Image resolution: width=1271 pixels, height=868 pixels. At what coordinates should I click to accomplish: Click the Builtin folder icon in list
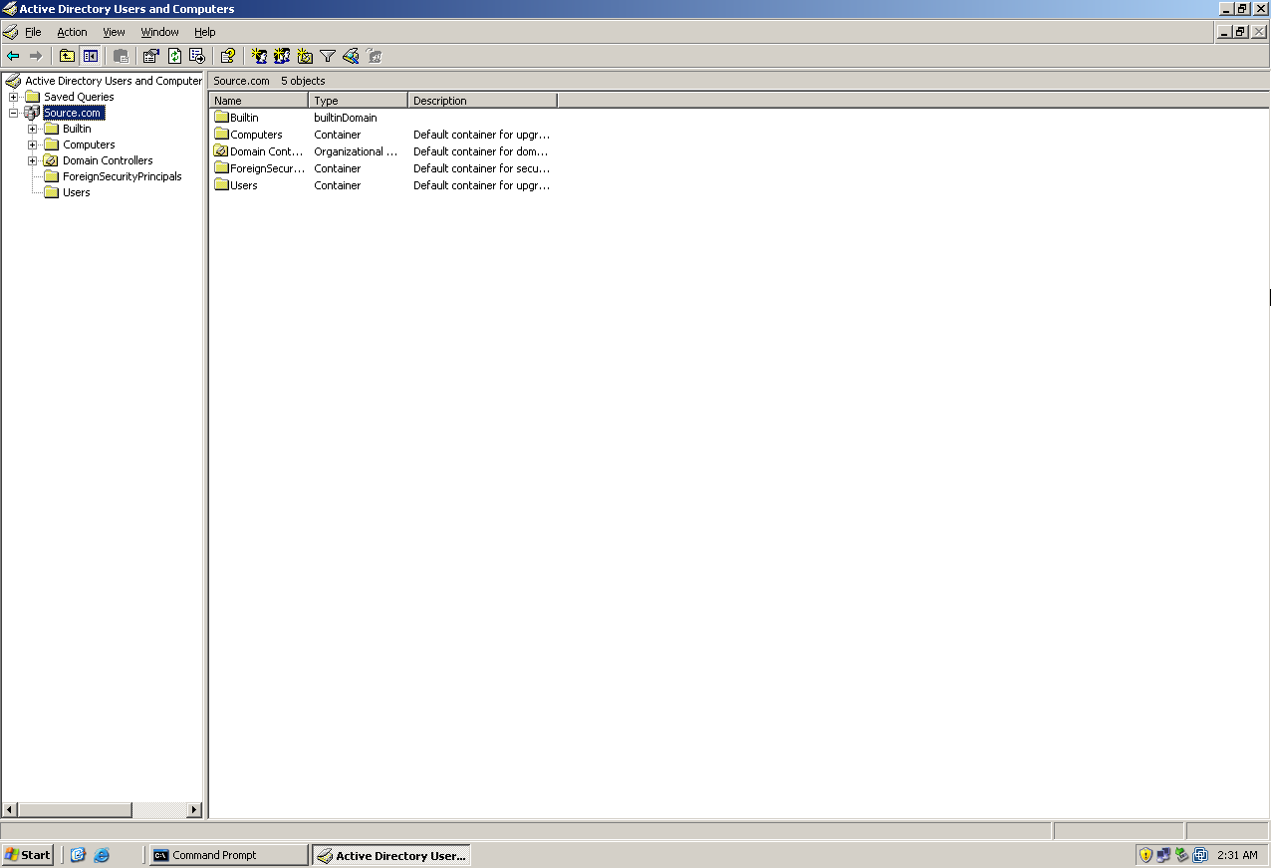point(221,118)
